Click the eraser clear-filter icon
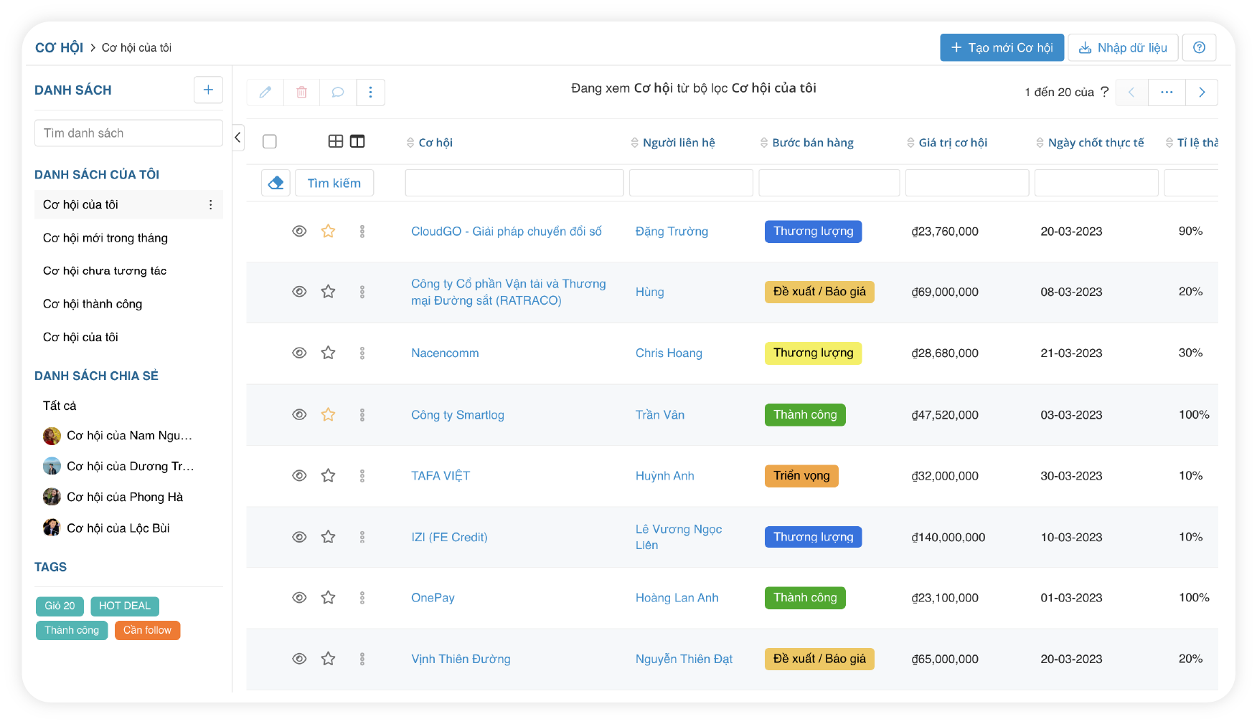The height and width of the screenshot is (724, 1257). [276, 184]
